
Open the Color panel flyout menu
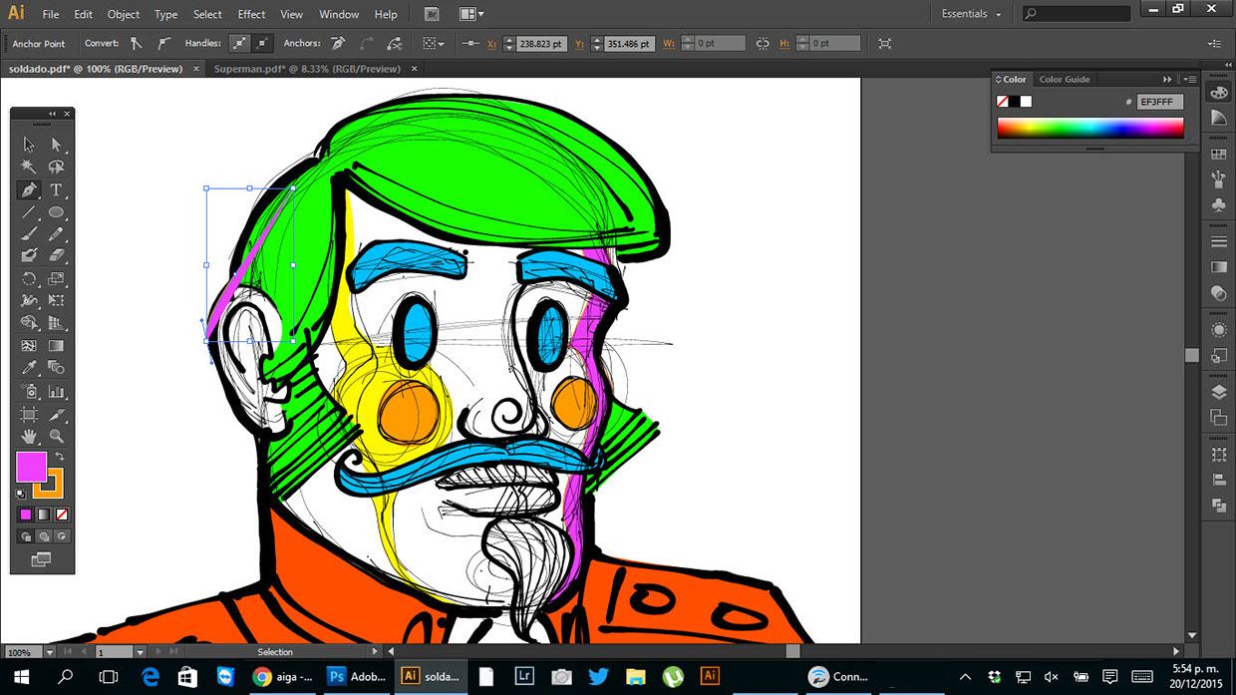pos(1189,80)
